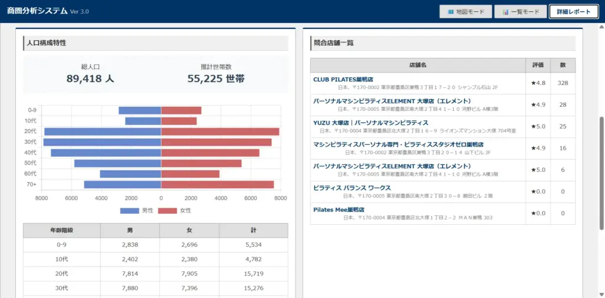Click table cell 7,905 for 20代 females

pos(190,274)
